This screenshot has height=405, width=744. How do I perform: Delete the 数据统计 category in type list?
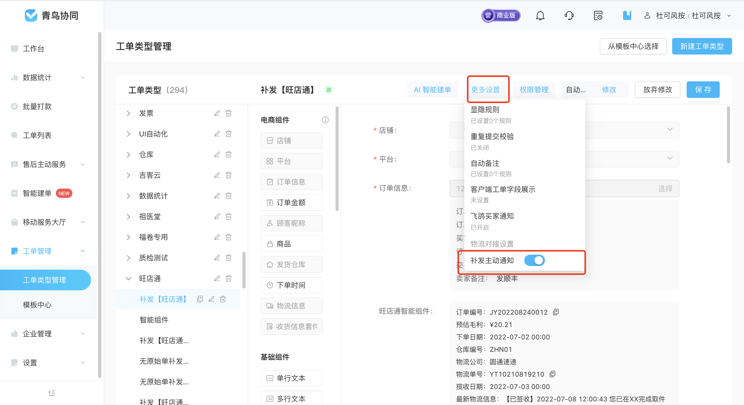point(229,196)
